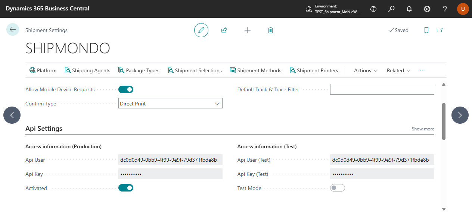This screenshot has width=472, height=212.
Task: Click the search magnifier icon
Action: [x=391, y=9]
